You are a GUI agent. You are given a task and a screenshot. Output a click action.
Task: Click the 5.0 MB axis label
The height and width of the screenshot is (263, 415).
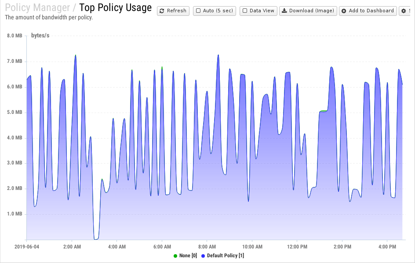coord(15,112)
